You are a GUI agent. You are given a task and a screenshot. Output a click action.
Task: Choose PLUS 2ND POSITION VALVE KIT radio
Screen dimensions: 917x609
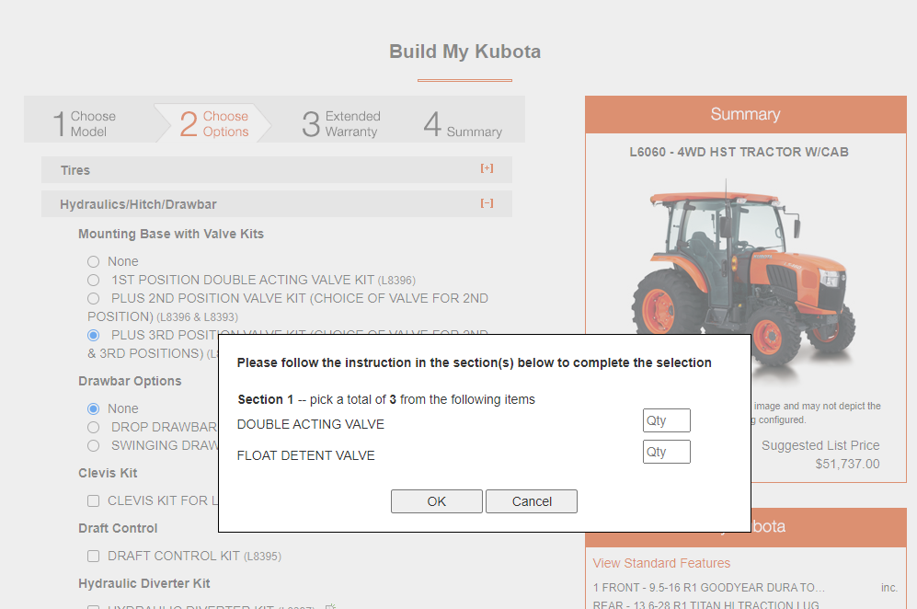point(93,298)
